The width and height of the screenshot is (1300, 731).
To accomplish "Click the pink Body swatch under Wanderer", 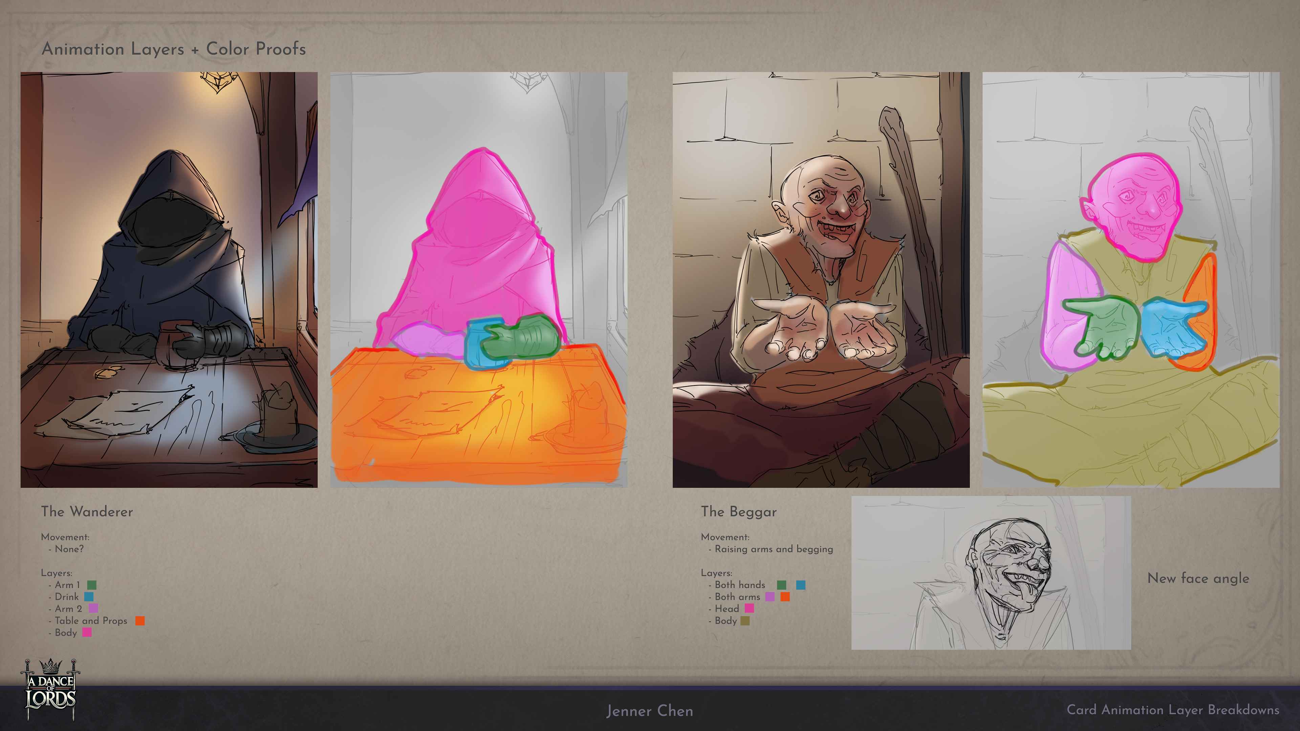I will point(87,633).
